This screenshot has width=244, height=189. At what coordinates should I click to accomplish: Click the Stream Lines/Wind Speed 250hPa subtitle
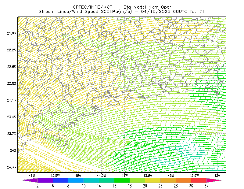[122, 12]
